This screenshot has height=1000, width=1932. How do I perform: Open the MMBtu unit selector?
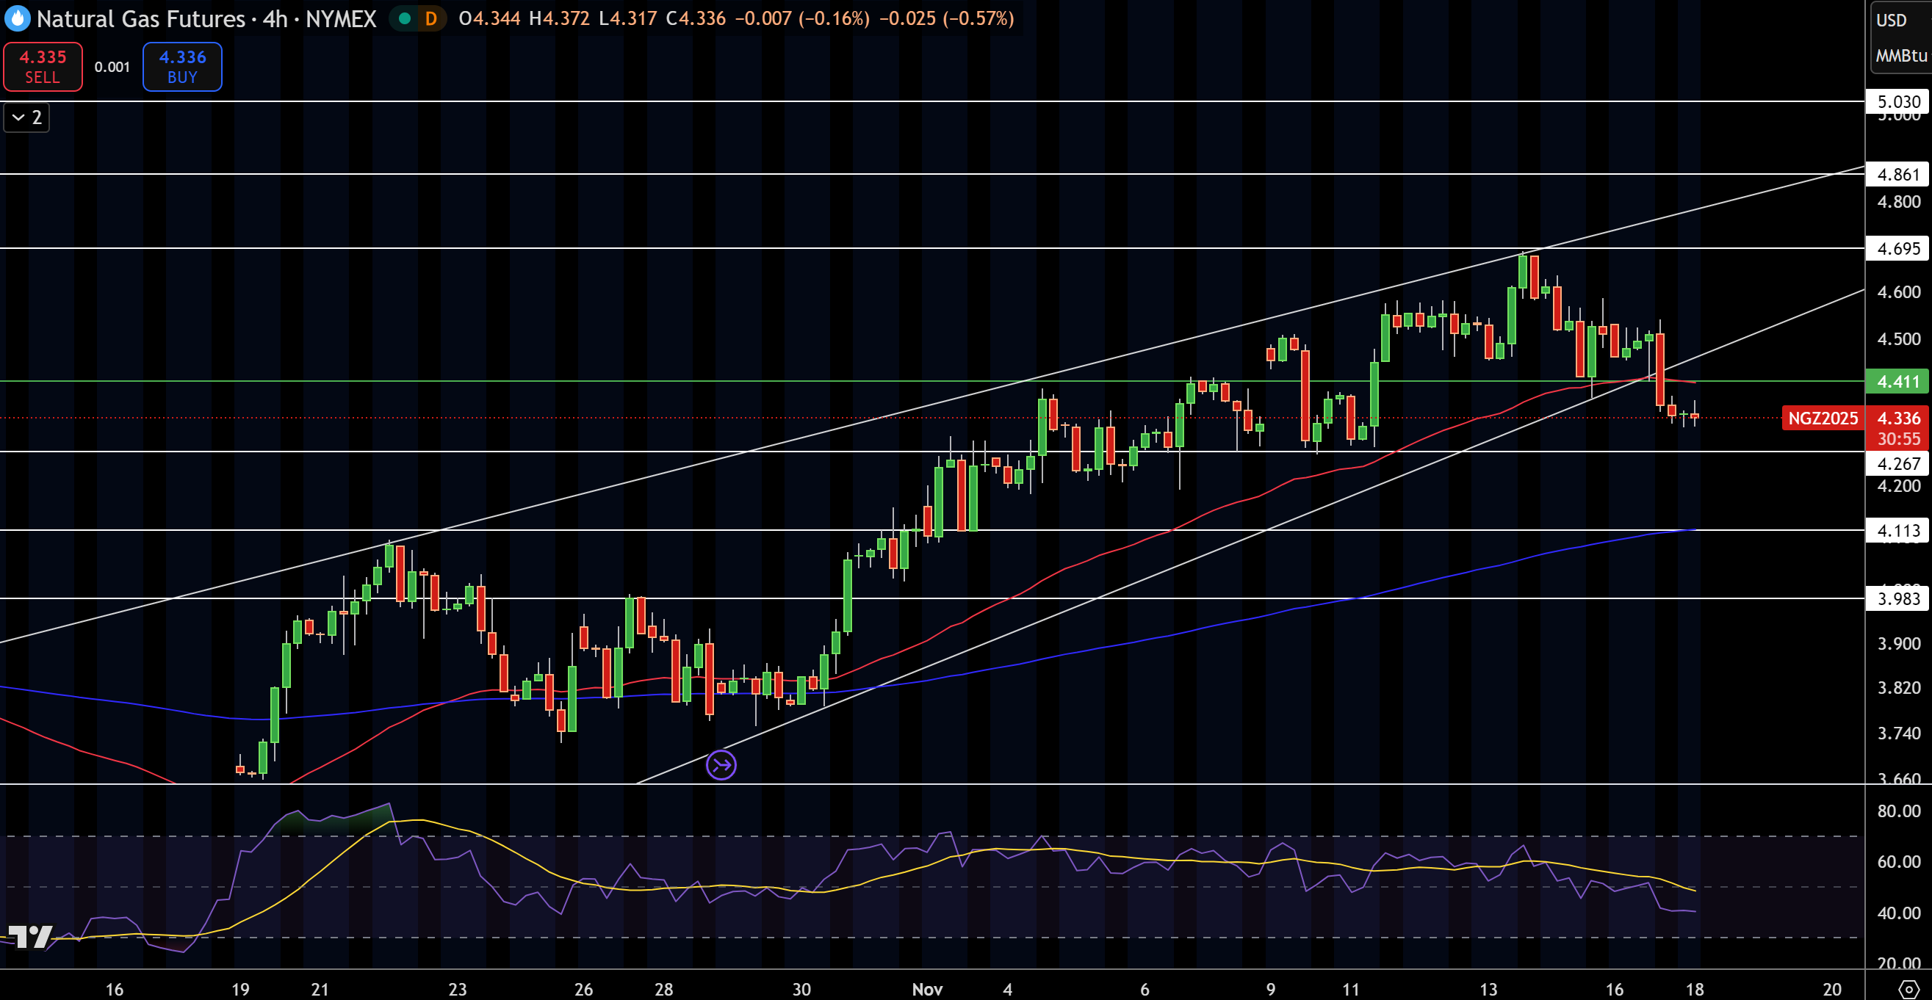click(x=1900, y=56)
